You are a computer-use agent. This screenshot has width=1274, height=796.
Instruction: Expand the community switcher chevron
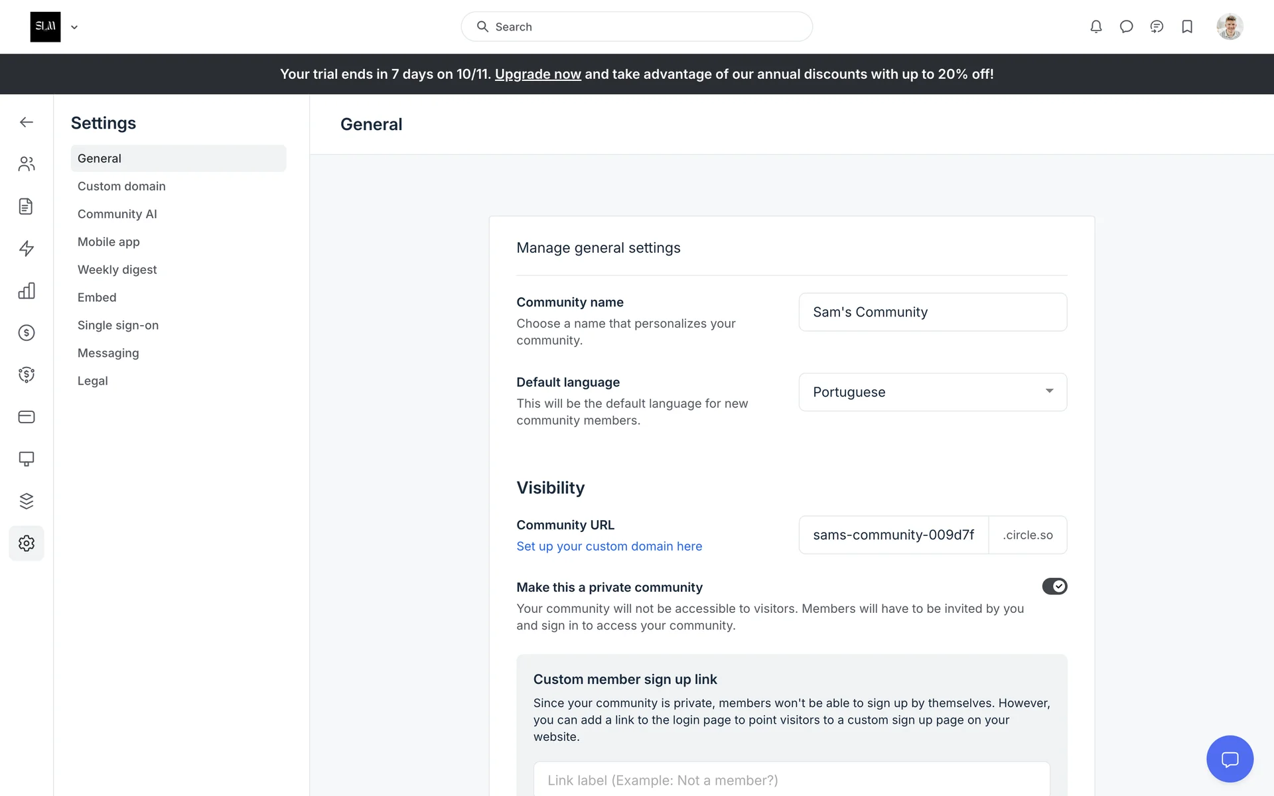click(x=74, y=27)
